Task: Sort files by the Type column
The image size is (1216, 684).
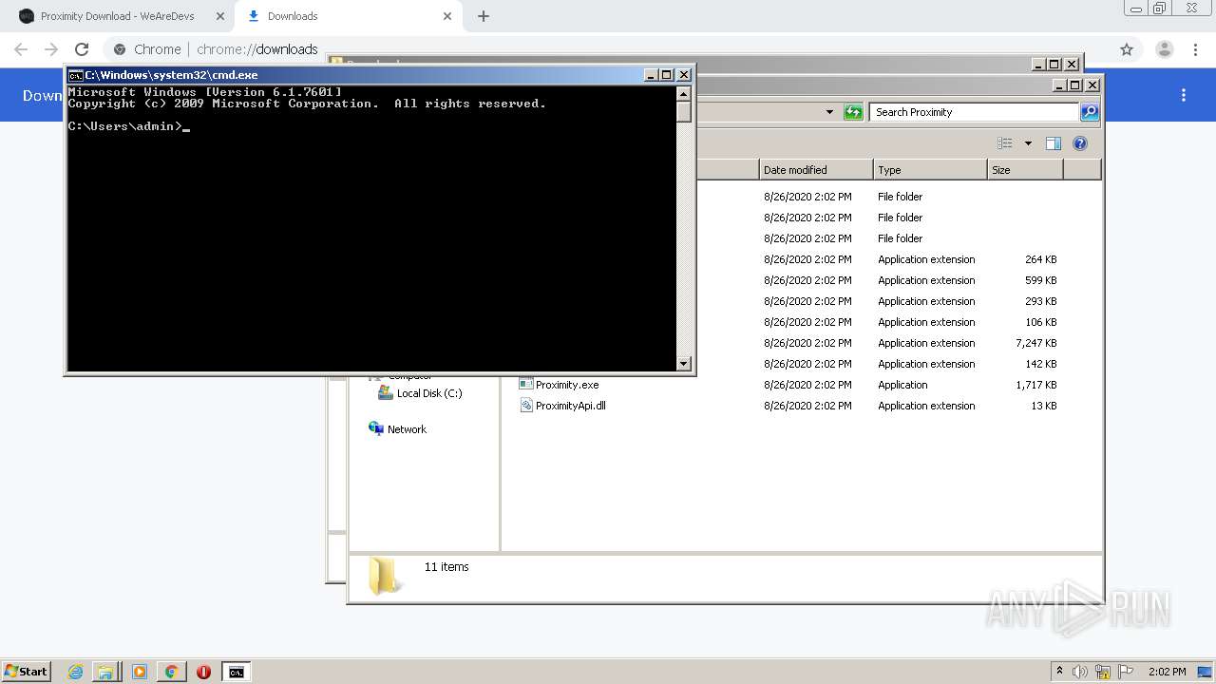Action: click(930, 170)
